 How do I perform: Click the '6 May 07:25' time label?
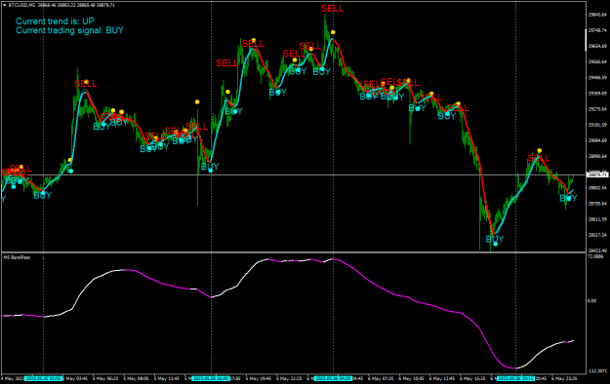[381, 378]
